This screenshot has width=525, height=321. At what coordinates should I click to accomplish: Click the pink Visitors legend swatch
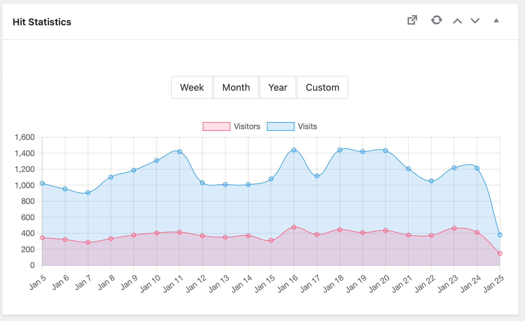[x=216, y=126]
